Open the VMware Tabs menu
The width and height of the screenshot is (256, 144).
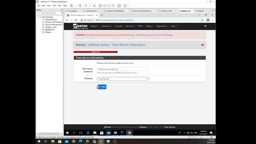pos(59,6)
